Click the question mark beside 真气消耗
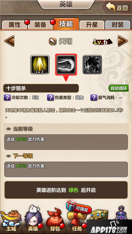Image resolution: width=132 pixels, height=234 pixels. coord(94,97)
